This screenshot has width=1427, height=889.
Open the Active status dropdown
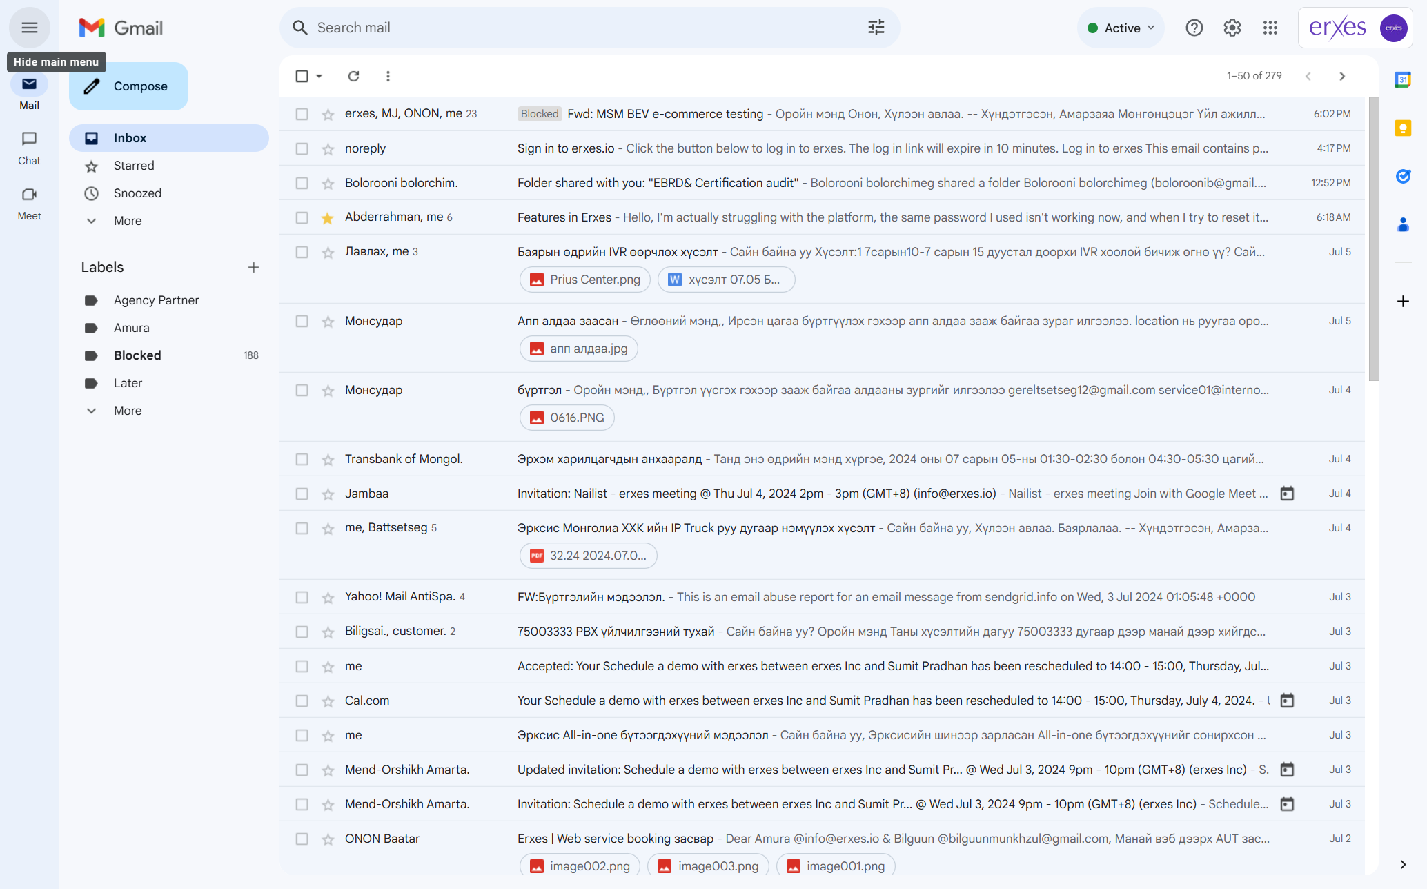coord(1120,28)
